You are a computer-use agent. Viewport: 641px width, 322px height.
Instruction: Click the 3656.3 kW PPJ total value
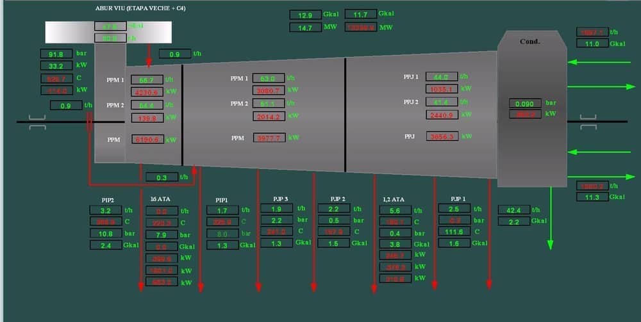point(442,136)
